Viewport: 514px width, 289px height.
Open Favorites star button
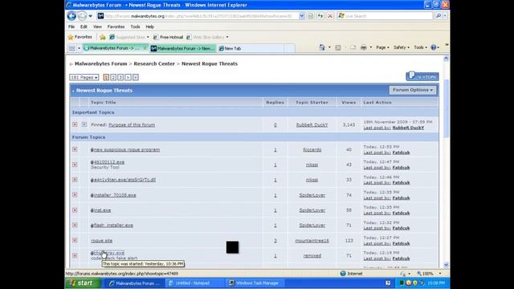[x=80, y=37]
